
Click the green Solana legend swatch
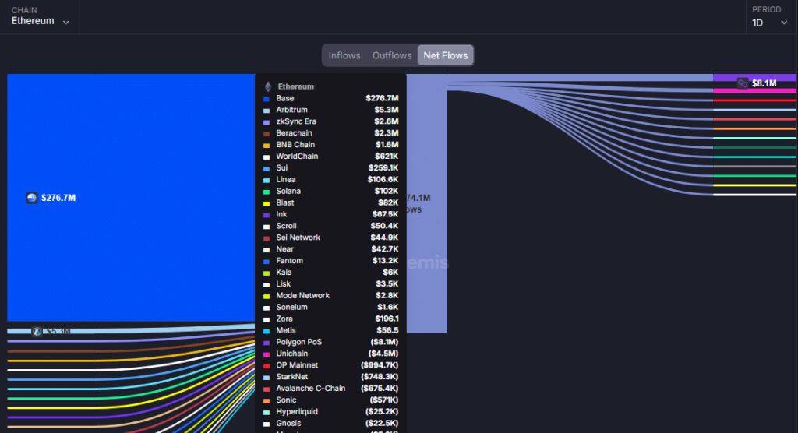pyautogui.click(x=267, y=192)
